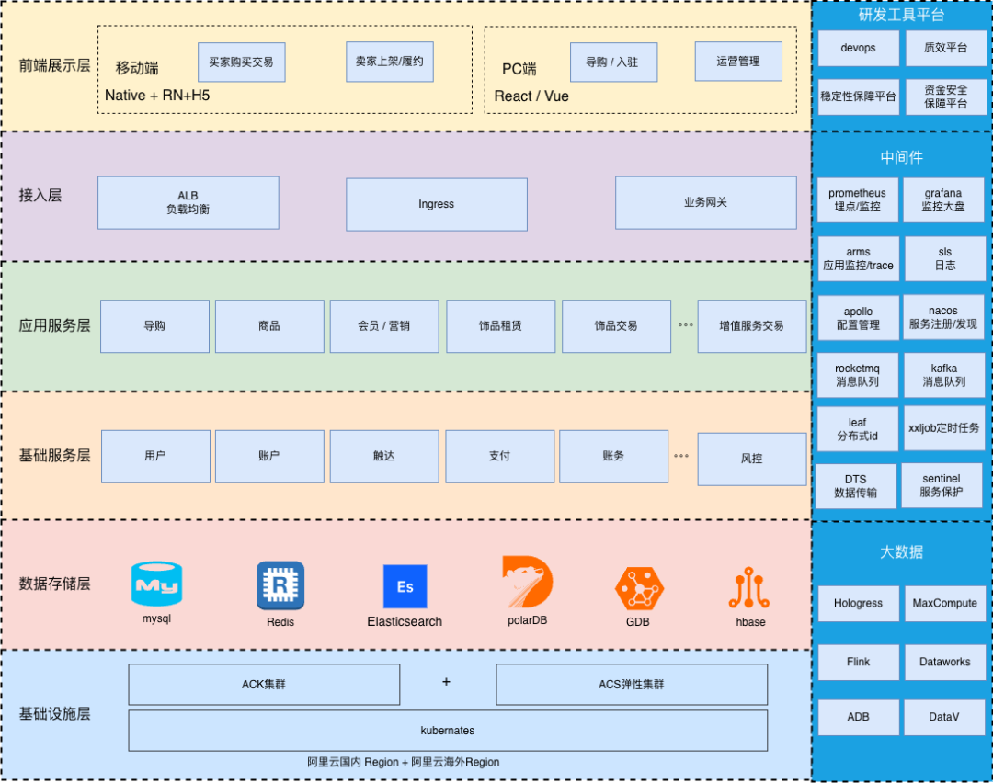Open the Flink tile in 大数据
Screen dimensions: 993x783
857,662
